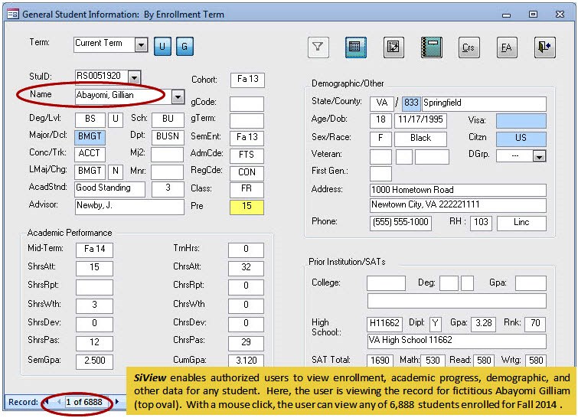Open the Term dropdown list

141,45
